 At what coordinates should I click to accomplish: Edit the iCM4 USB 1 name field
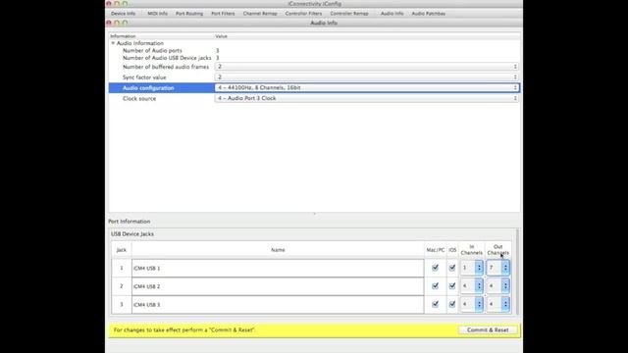278,268
